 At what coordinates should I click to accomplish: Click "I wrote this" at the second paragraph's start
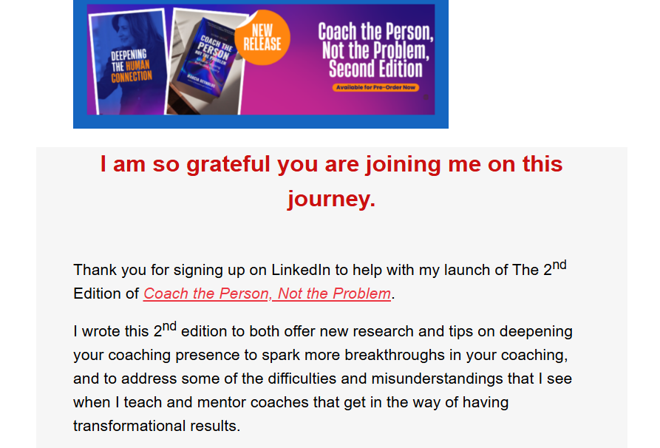(x=111, y=332)
